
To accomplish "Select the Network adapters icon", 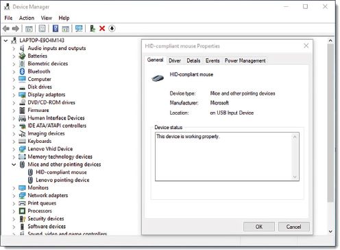I will click(x=22, y=196).
